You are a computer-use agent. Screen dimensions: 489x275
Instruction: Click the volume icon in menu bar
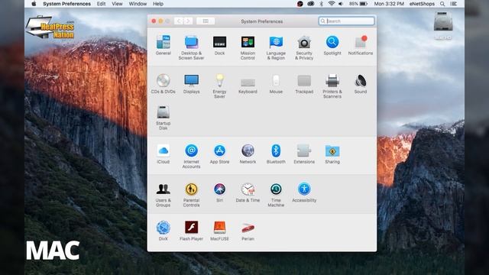point(341,4)
